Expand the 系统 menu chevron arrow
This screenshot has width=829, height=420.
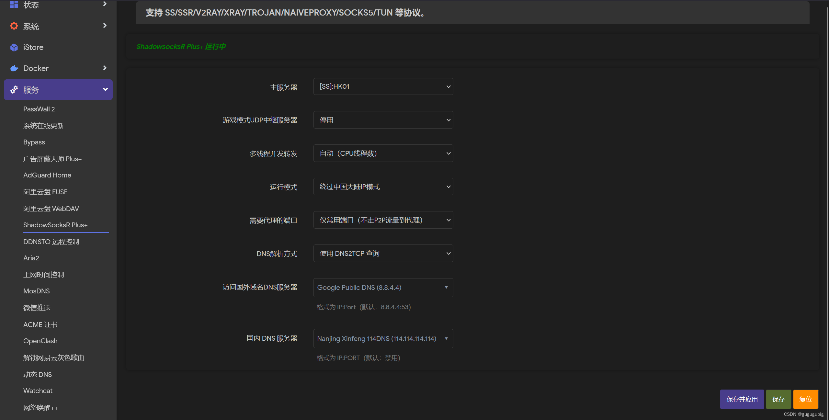105,26
